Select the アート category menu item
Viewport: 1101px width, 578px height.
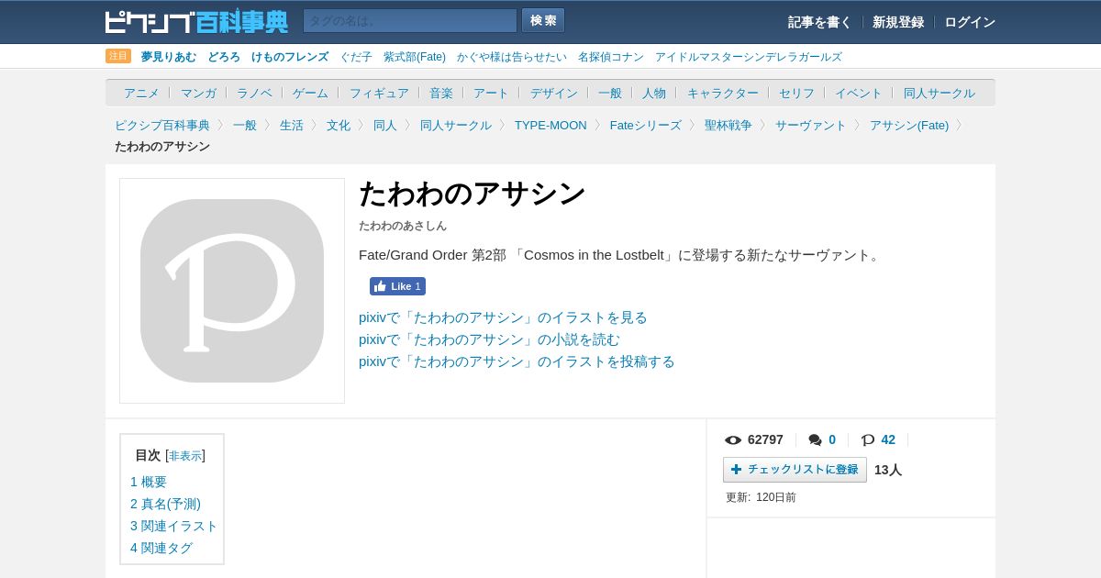pyautogui.click(x=491, y=93)
